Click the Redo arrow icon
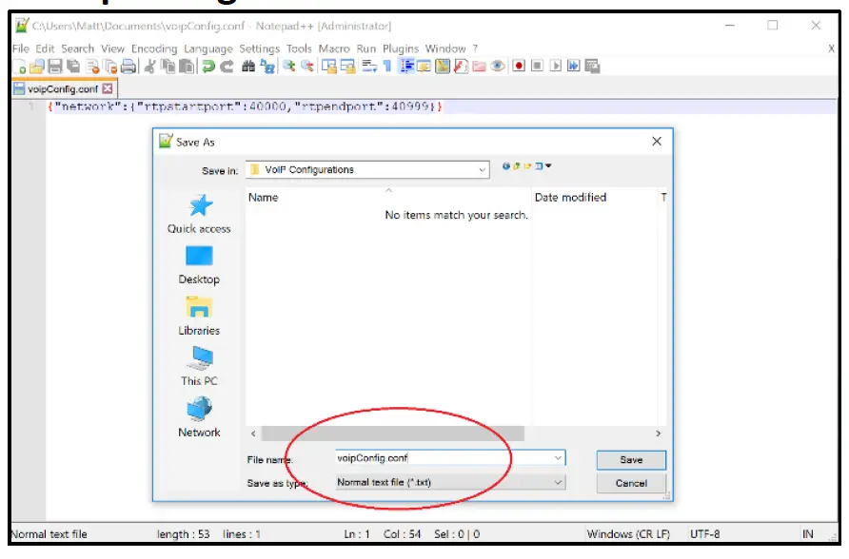849x559 pixels. (227, 67)
